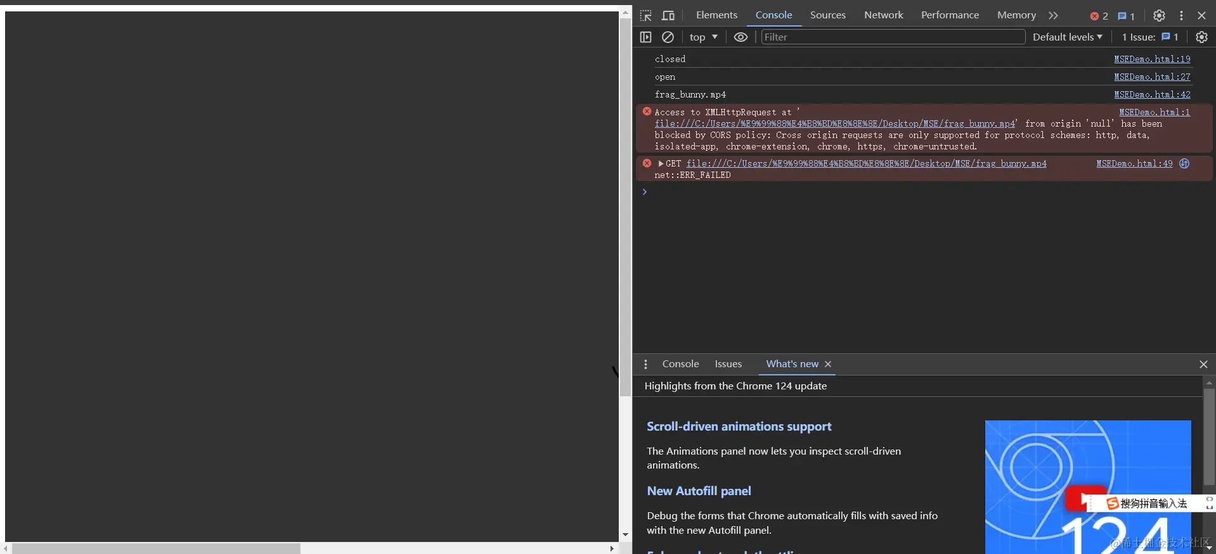Open the Network tab

coord(883,15)
